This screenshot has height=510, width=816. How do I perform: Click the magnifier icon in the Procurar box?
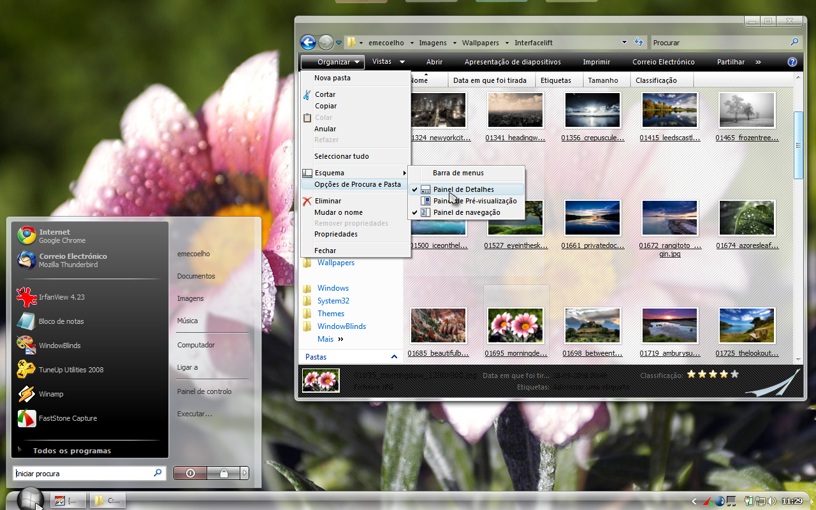[794, 42]
